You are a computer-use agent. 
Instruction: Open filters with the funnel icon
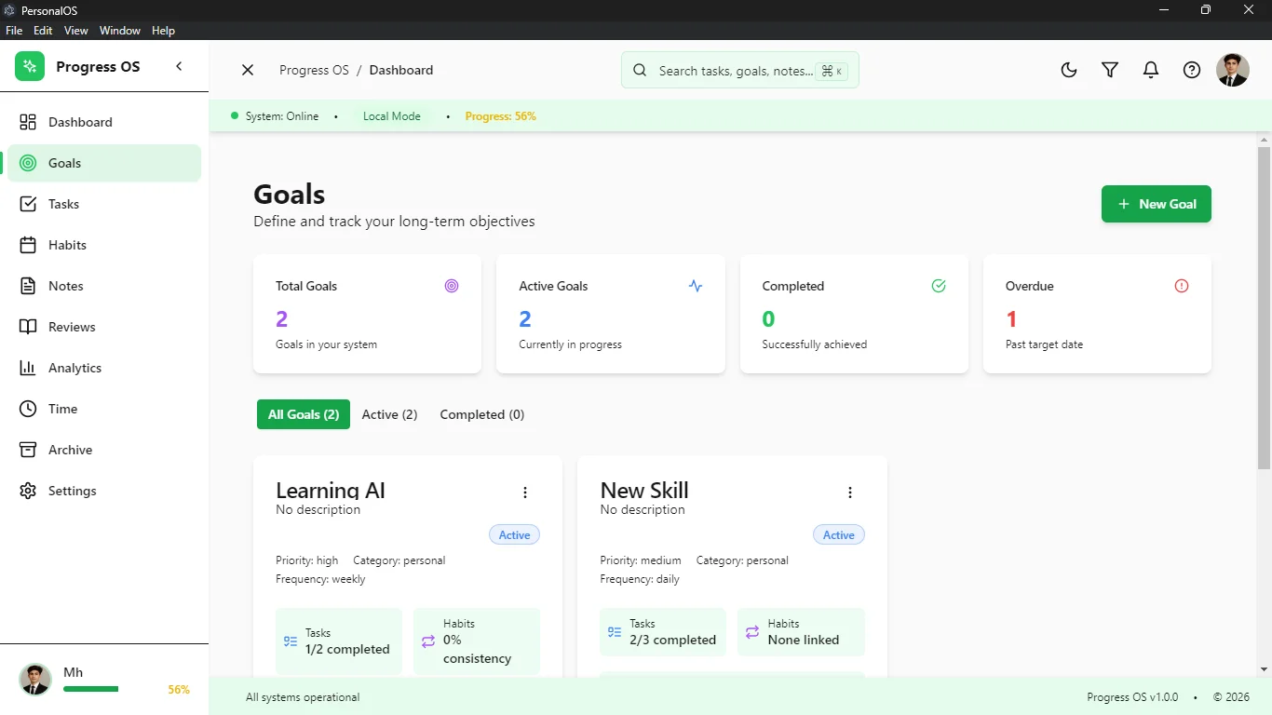pos(1110,70)
